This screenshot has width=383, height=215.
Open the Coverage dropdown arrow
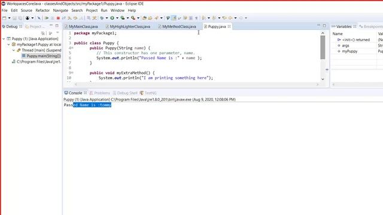pyautogui.click(x=127, y=18)
